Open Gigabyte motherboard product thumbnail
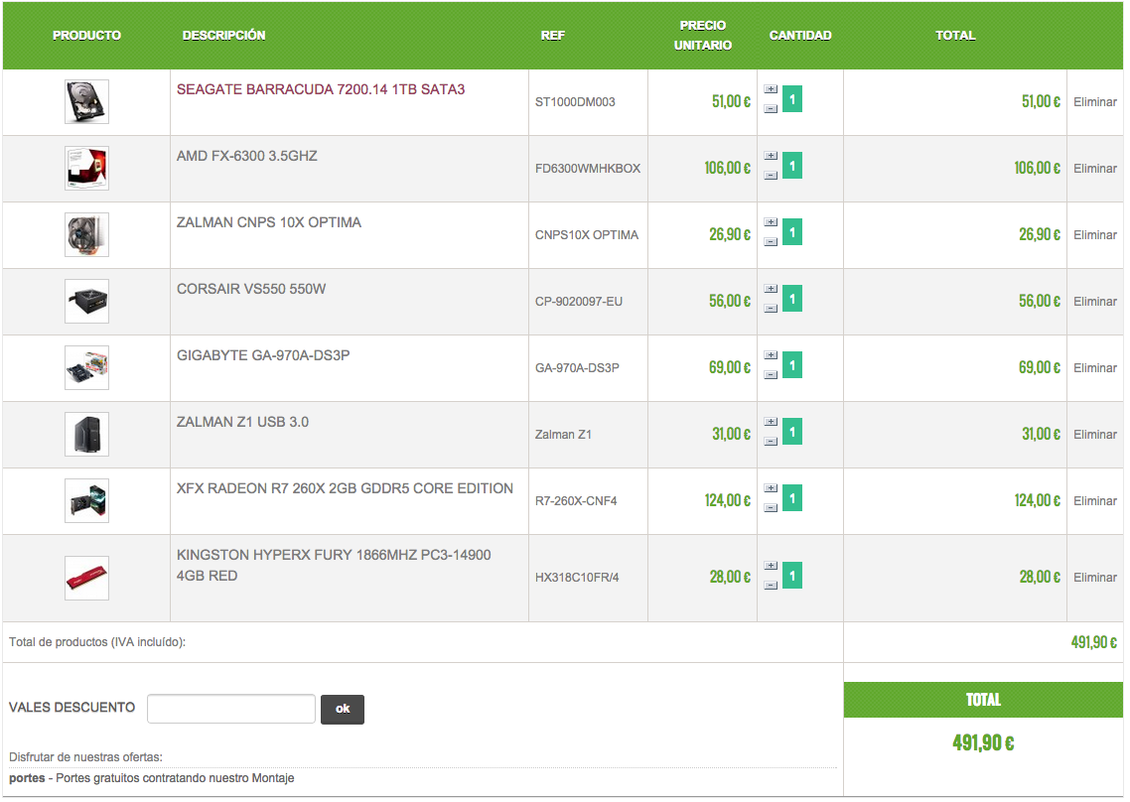 tap(86, 367)
